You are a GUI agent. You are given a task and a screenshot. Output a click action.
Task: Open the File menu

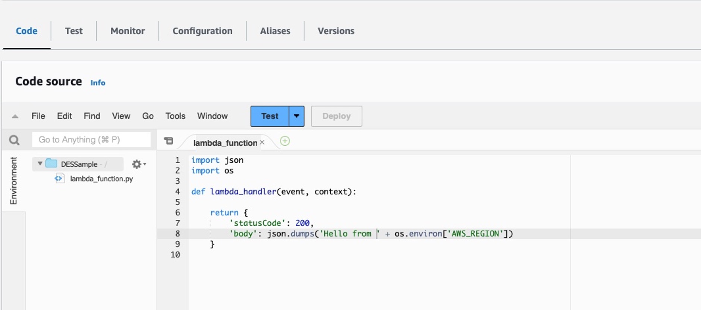(38, 116)
